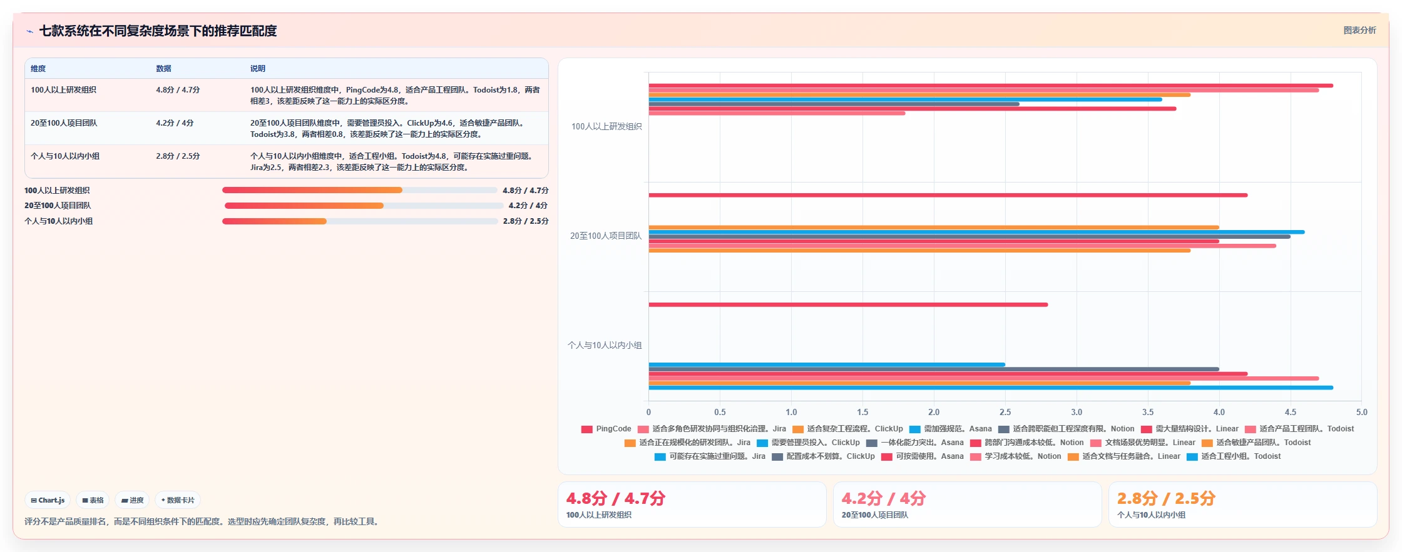Hide dataset 一体化能力突出。Asana in legend

[914, 443]
